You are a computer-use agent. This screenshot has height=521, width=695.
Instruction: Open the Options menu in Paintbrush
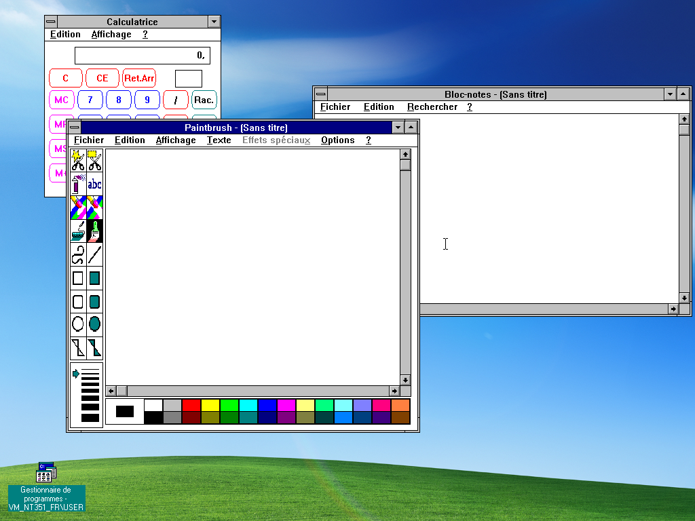[337, 140]
